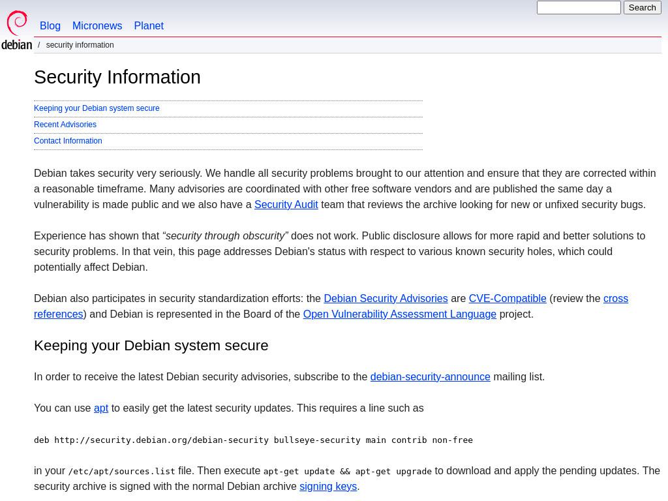The image size is (668, 501).
Task: Click the Search button
Action: 642,8
